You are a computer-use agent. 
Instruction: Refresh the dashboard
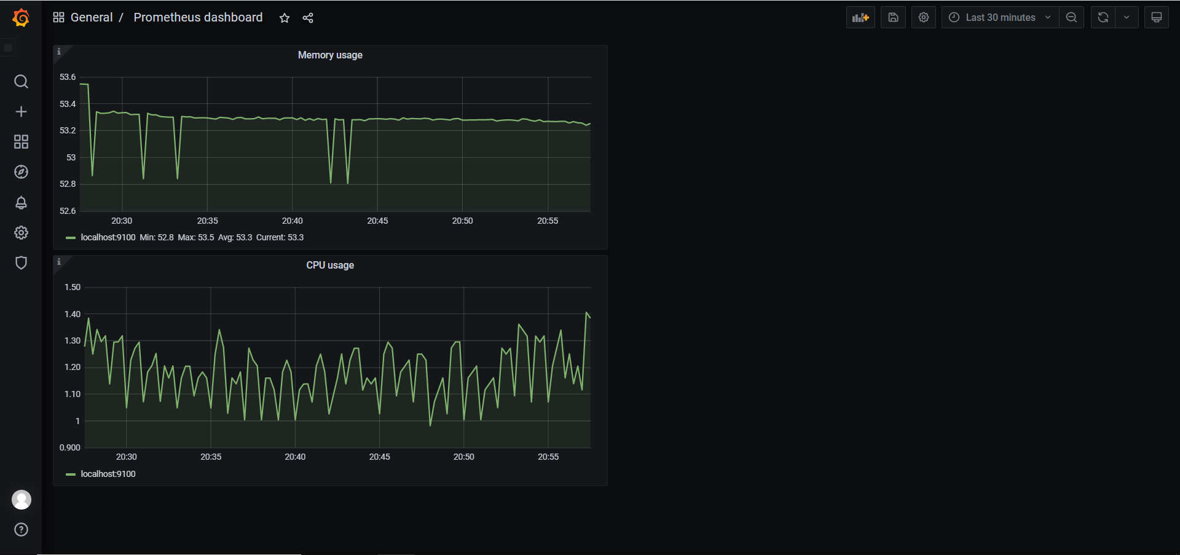click(1103, 17)
